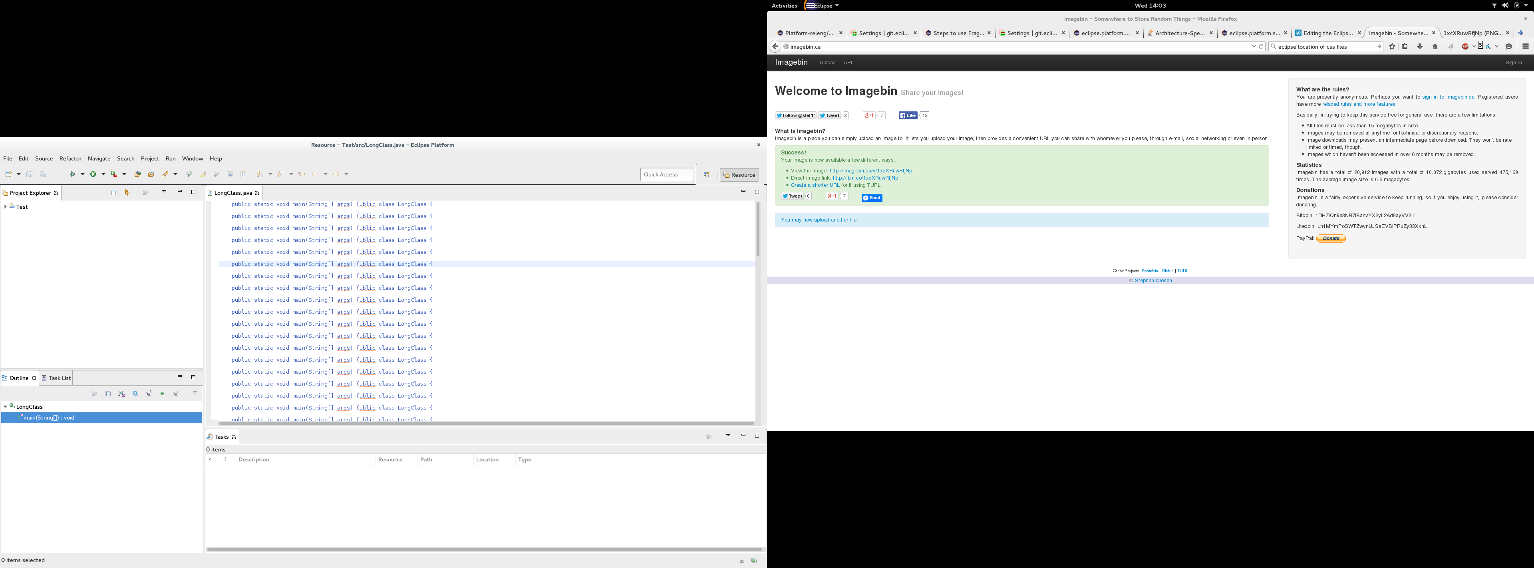Select the LongClass.java editor tab
Viewport: 1534px width, 568px height.
(233, 193)
